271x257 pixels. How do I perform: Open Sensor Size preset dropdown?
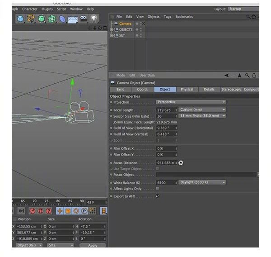click(202, 116)
